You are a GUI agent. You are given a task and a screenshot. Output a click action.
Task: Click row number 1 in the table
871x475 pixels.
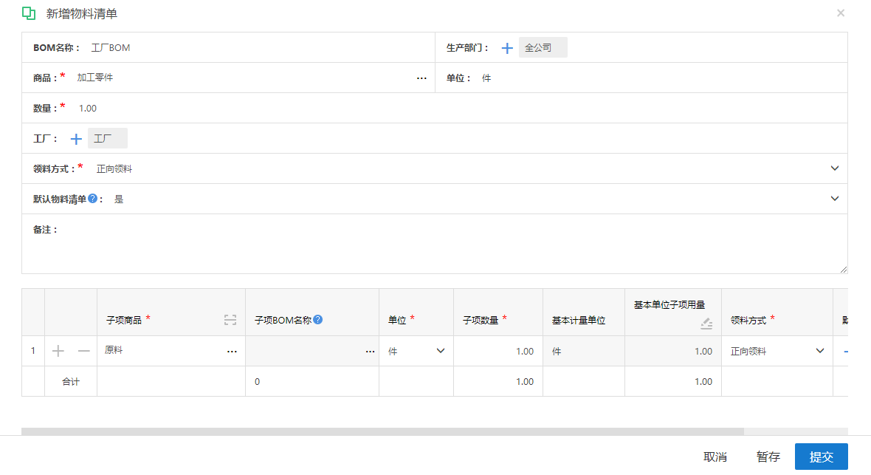point(32,350)
